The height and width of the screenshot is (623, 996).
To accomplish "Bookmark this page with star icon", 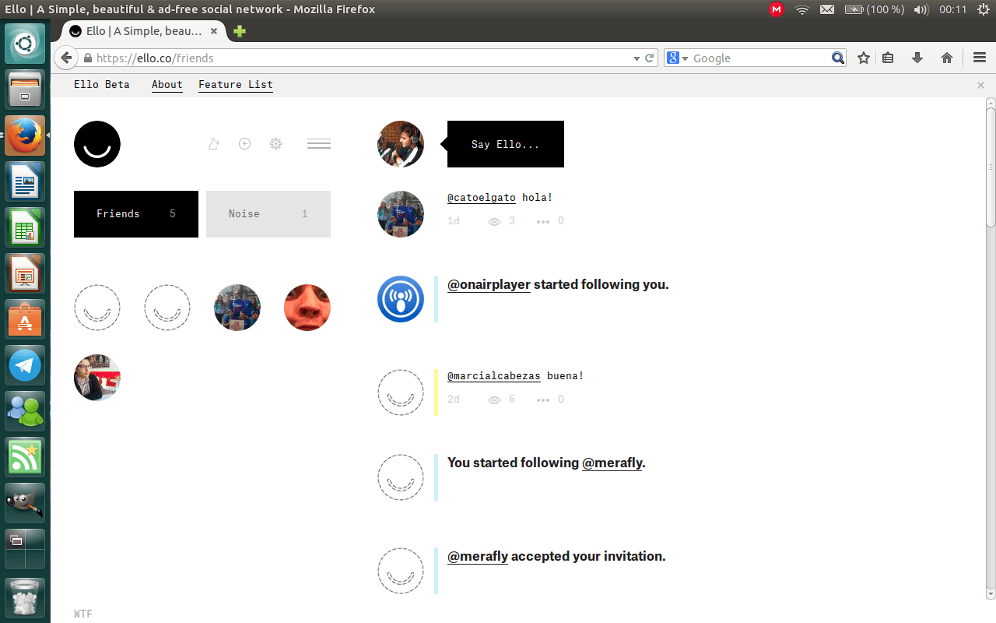I will click(x=864, y=58).
